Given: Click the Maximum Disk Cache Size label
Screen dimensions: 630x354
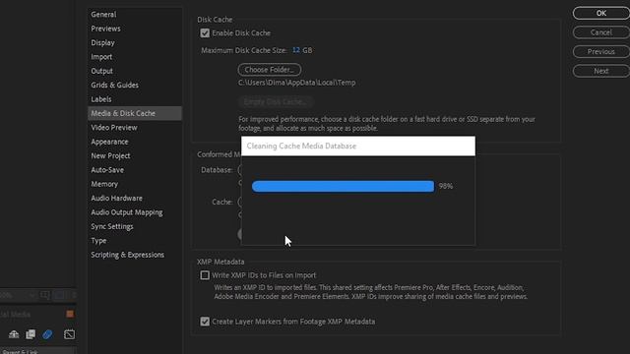Looking at the screenshot, I should coord(244,50).
